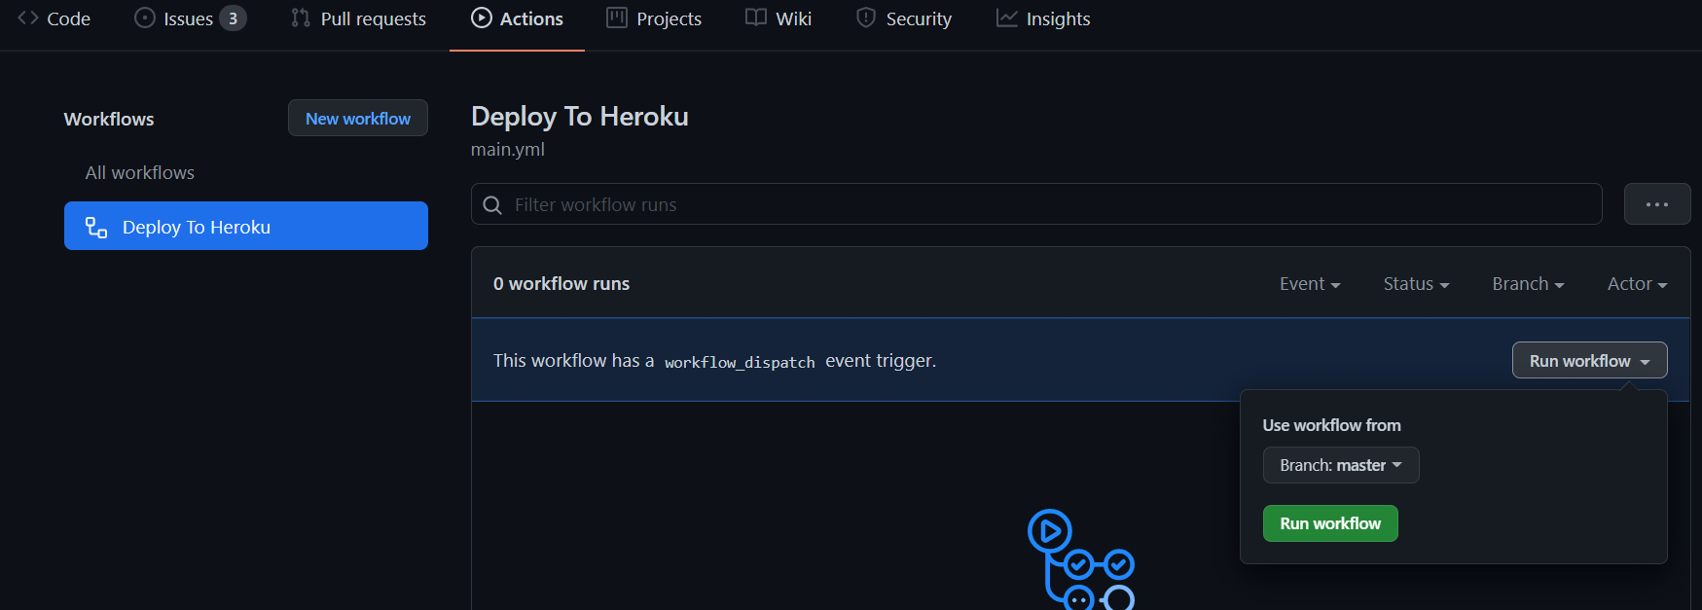View the Insights tab
Screen dimensions: 1702x610
coord(1043,18)
